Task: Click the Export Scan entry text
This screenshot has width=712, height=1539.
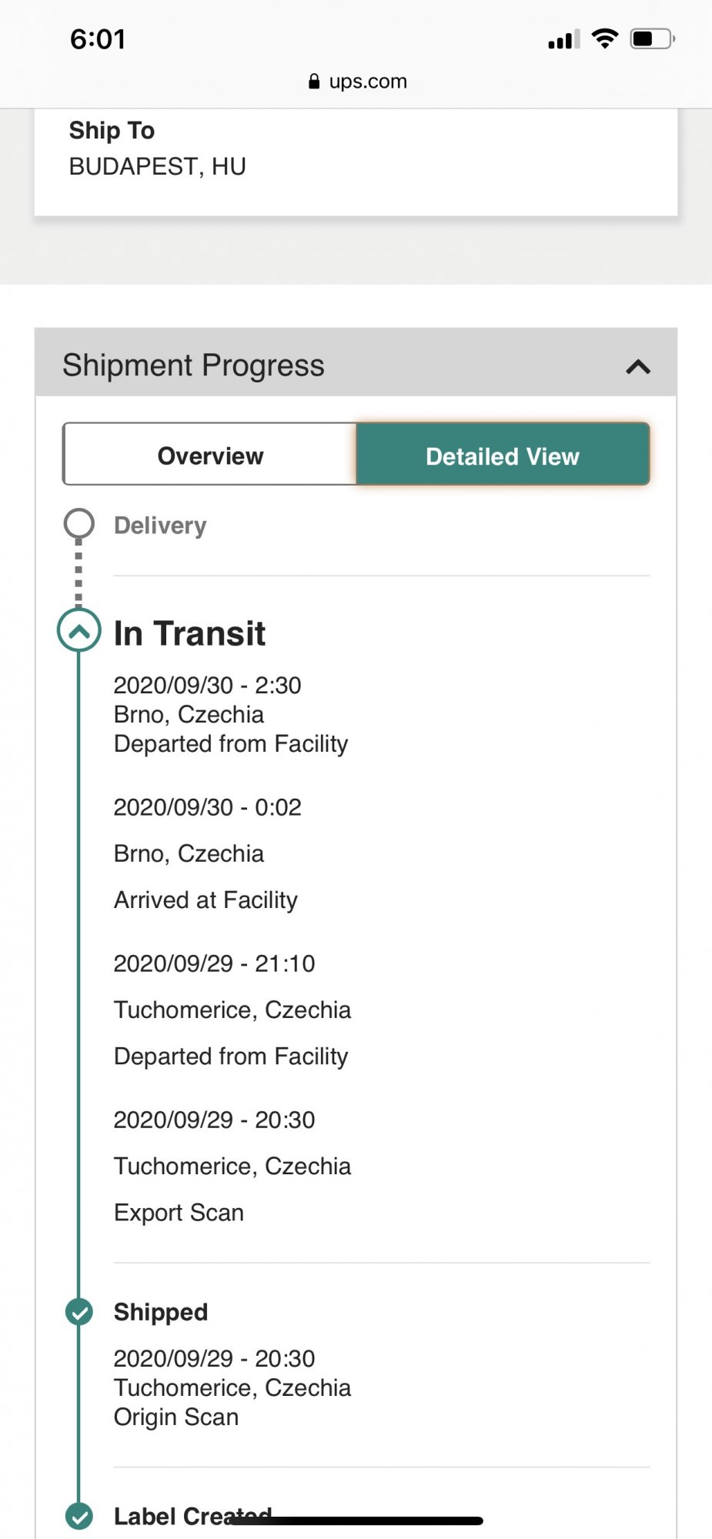Action: [179, 1213]
